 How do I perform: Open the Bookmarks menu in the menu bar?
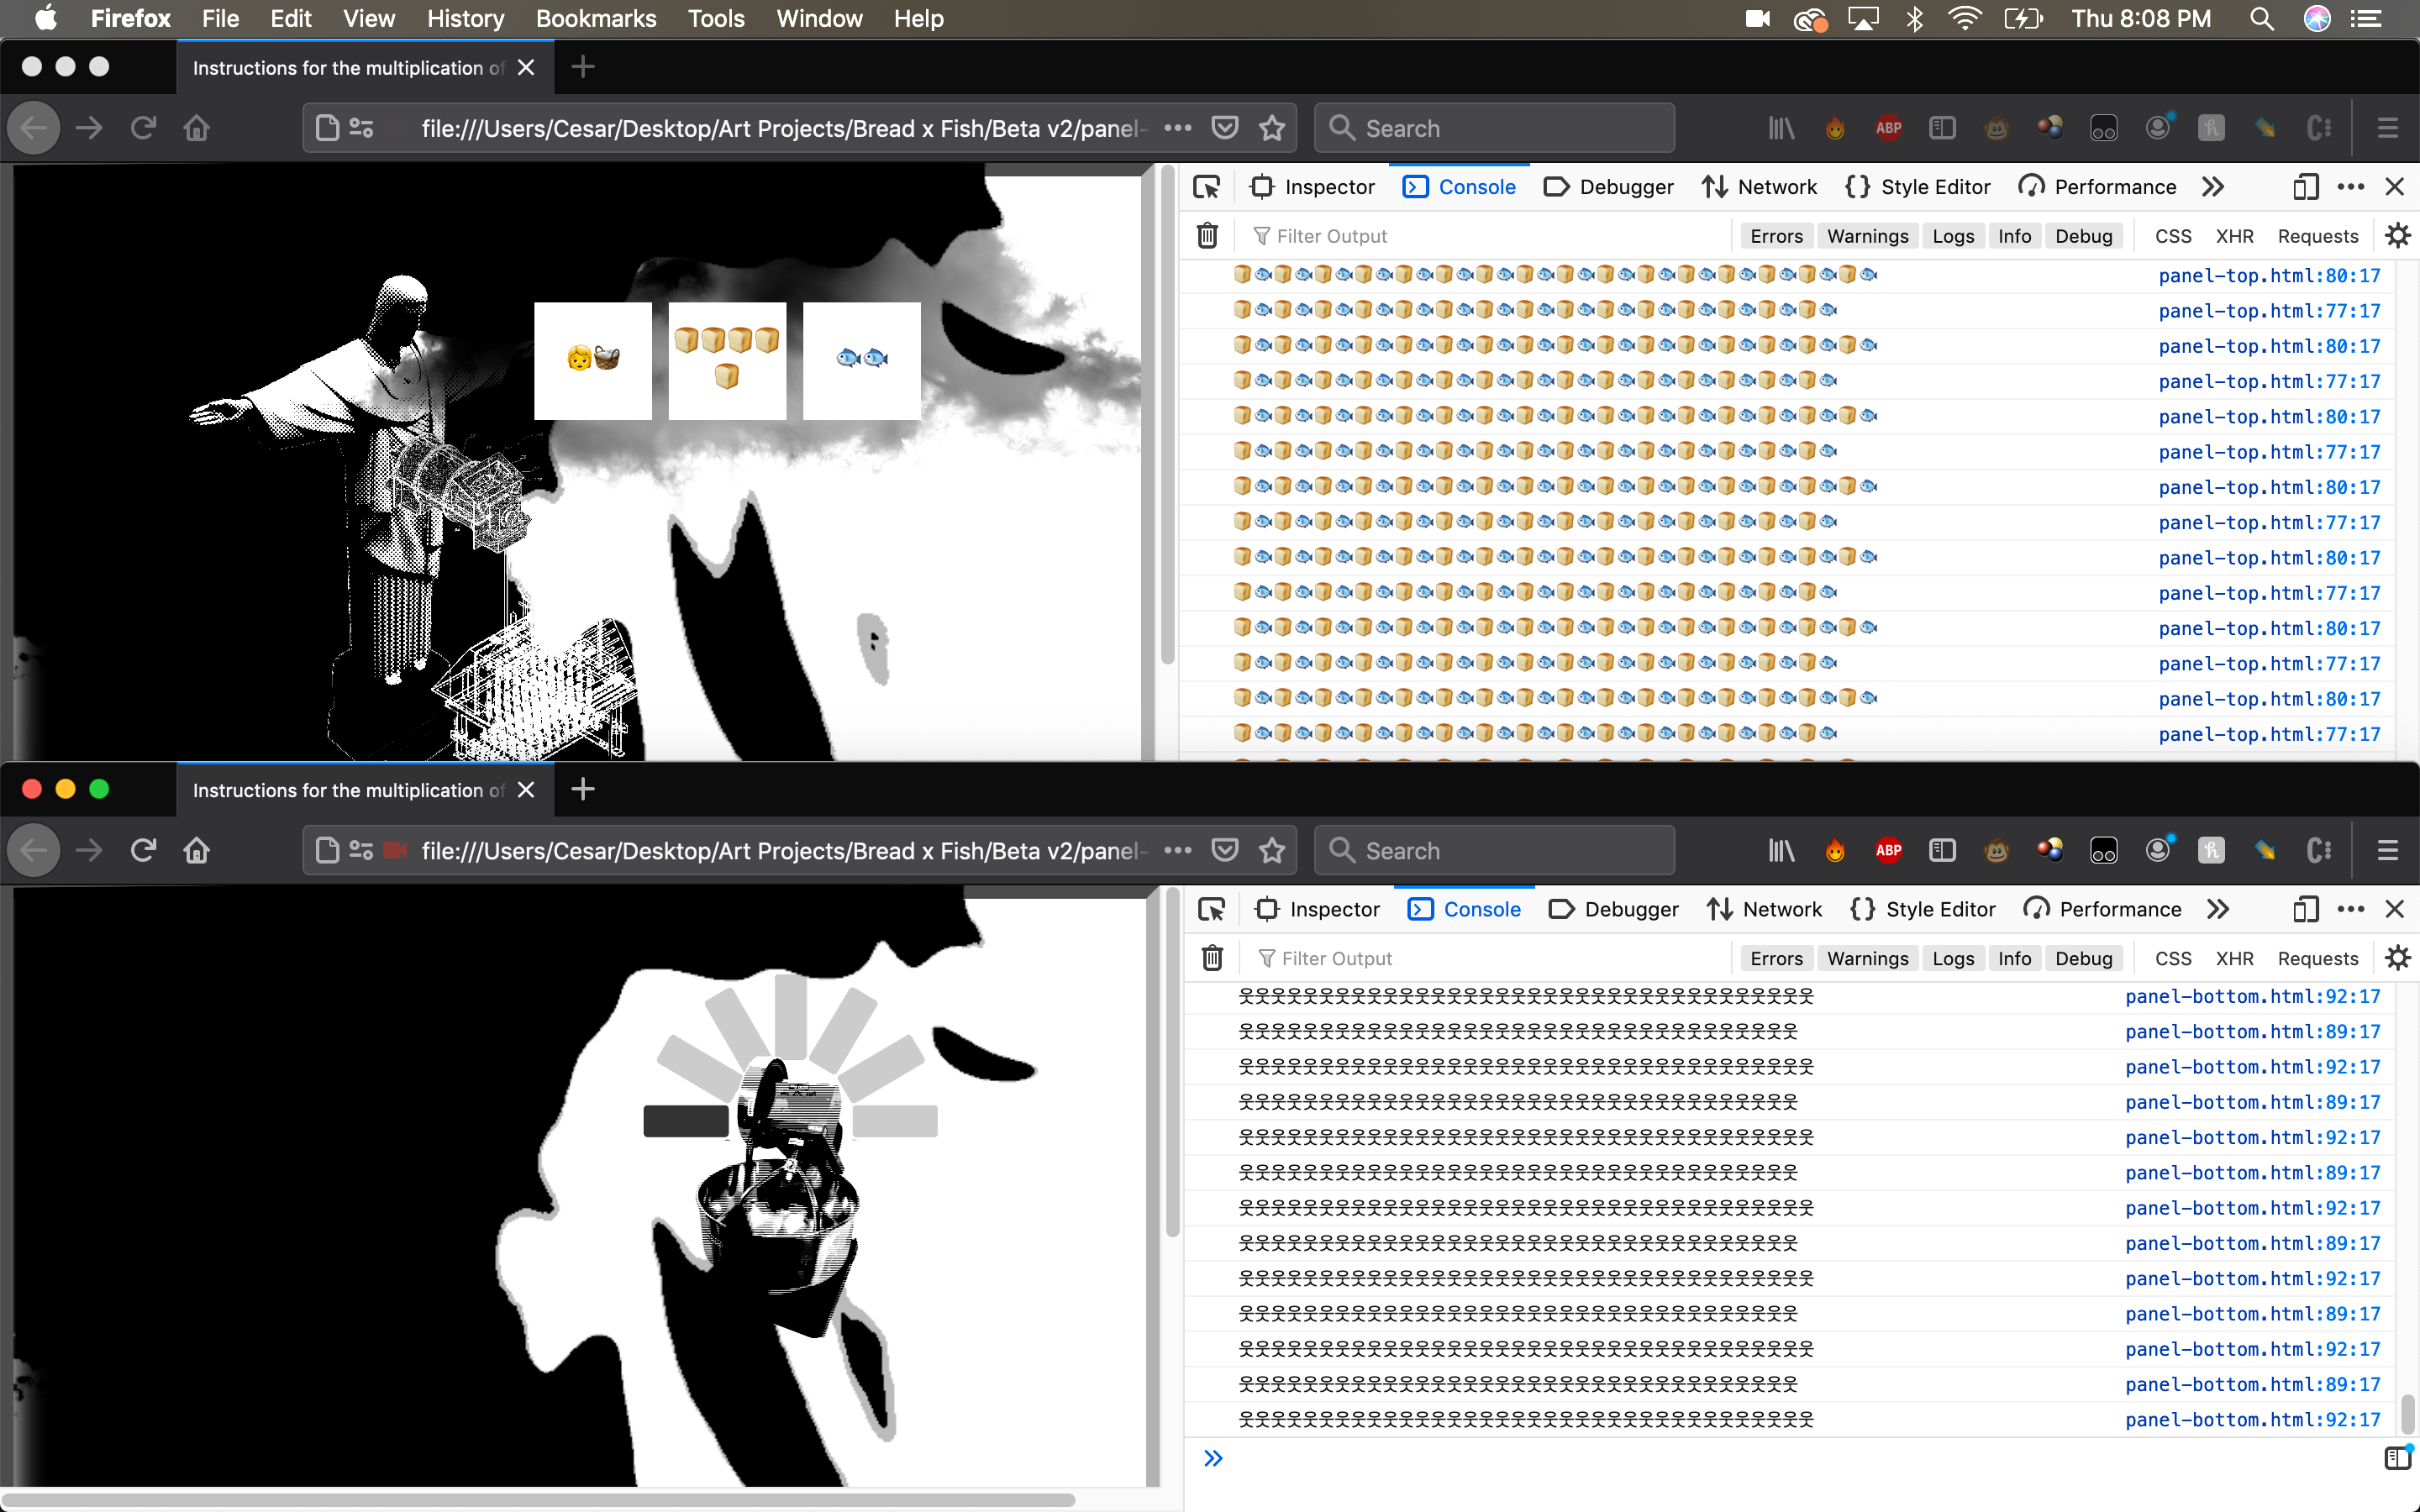coord(596,19)
